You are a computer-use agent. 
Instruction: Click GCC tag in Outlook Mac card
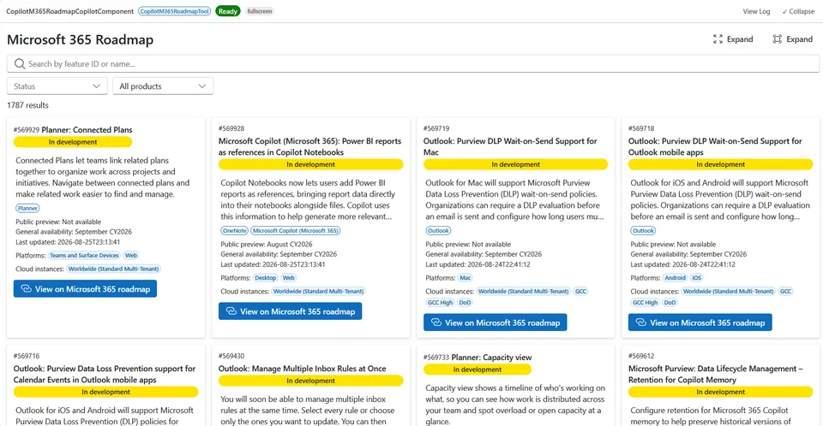pos(580,292)
